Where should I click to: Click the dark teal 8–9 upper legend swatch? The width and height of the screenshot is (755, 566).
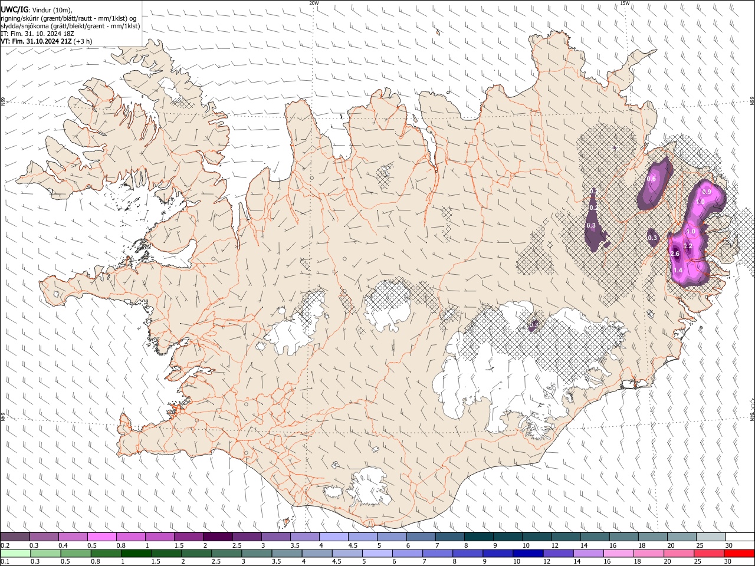point(479,537)
